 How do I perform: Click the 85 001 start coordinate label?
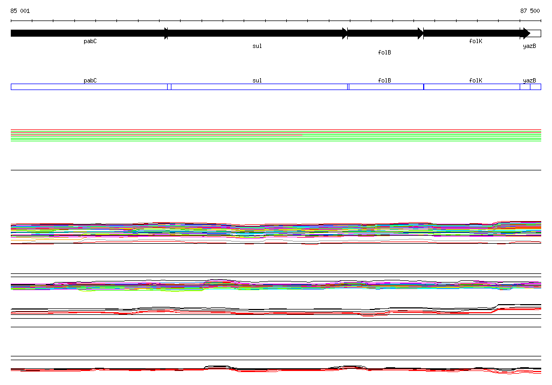click(x=20, y=11)
